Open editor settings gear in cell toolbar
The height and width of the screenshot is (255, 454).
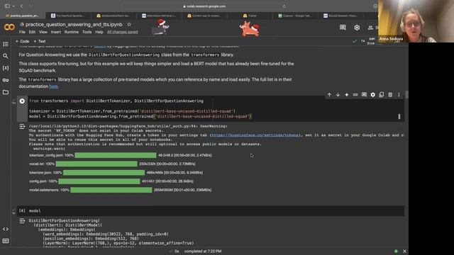pyautogui.click(x=372, y=95)
